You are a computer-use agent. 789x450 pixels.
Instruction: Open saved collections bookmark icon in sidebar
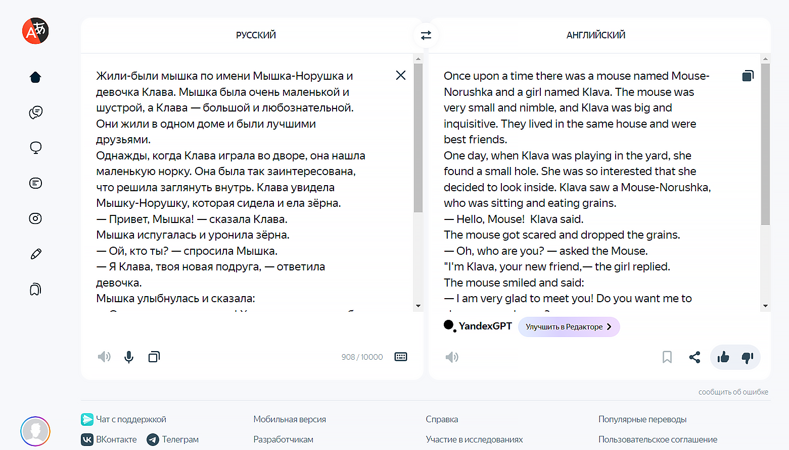35,289
